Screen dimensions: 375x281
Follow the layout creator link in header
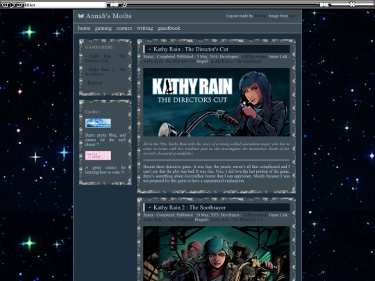[260, 16]
